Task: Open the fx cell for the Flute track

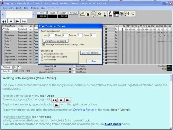Action: tap(116, 44)
